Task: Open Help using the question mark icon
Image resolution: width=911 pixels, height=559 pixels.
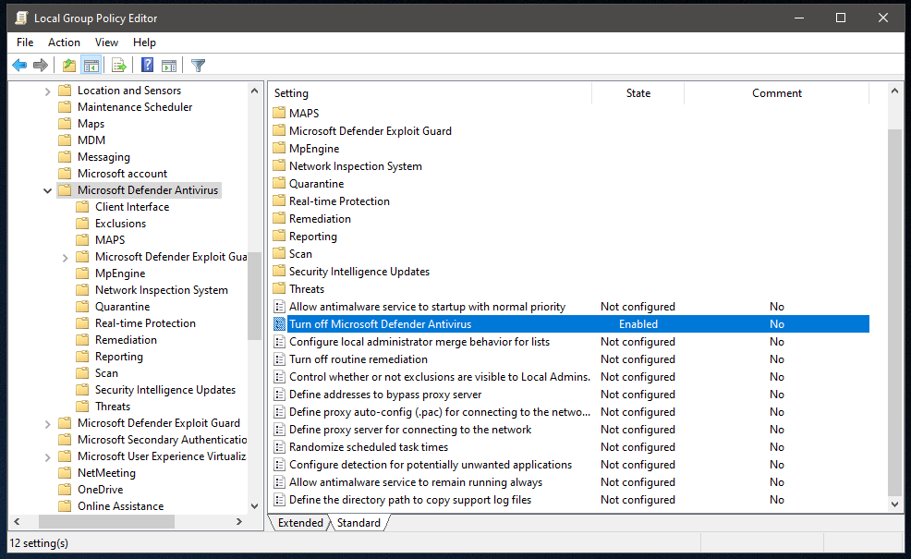Action: tap(147, 65)
